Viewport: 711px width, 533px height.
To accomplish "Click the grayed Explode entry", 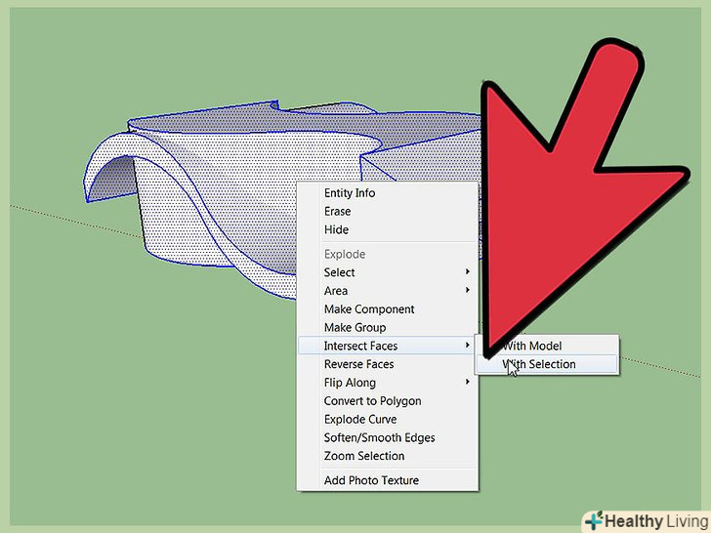I will tap(387, 254).
